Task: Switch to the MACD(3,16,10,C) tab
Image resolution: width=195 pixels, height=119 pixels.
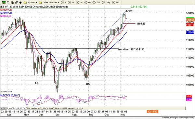Action: [x=17, y=108]
